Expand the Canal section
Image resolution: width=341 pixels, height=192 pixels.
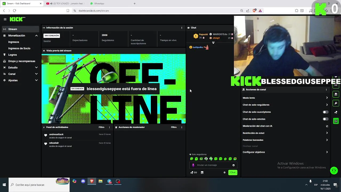[36, 74]
